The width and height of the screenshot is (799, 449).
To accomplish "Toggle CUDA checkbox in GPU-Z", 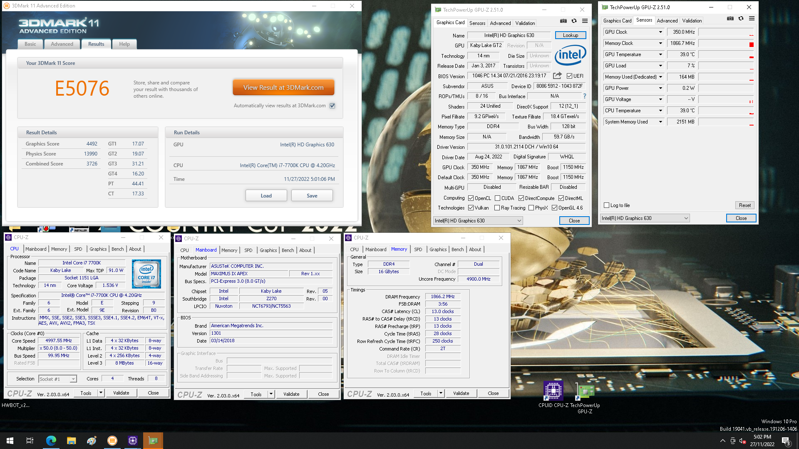I will point(497,198).
